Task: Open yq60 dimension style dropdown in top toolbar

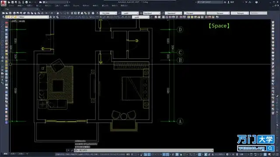Action: tap(137, 13)
